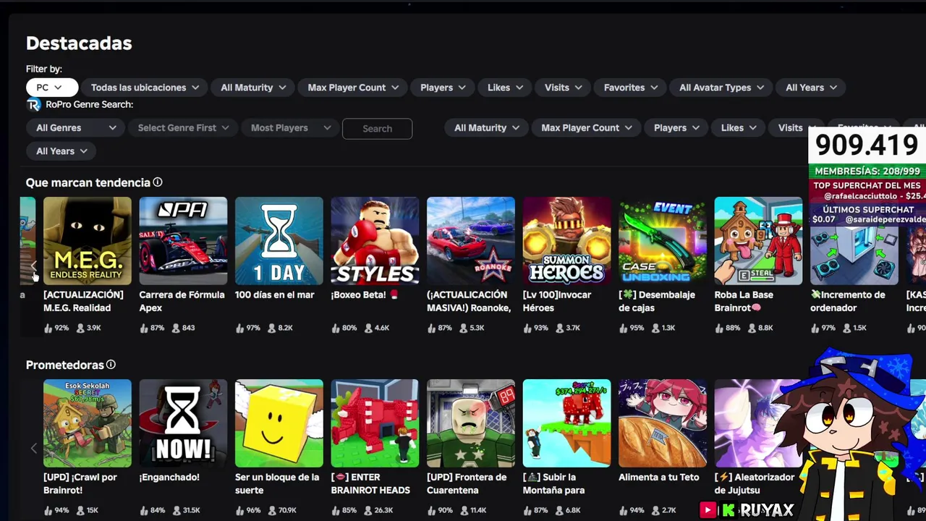Click Prometedoras row left scroll arrow
The image size is (926, 521).
pos(33,448)
